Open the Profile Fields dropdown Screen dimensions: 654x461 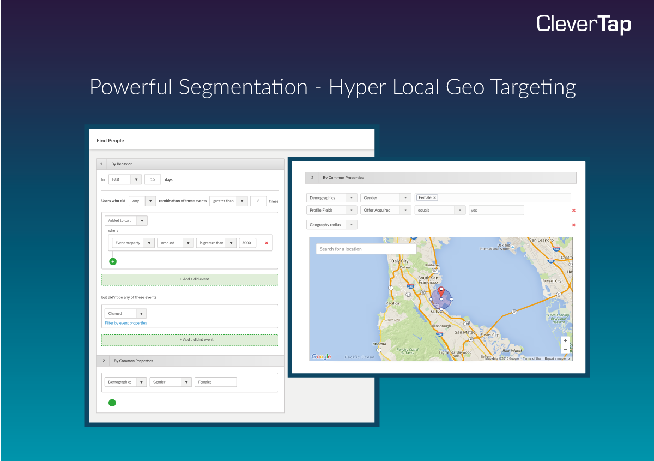click(332, 210)
